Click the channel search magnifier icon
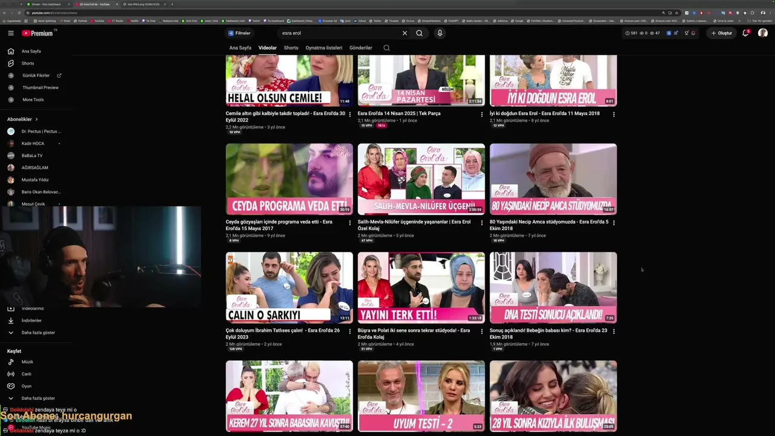Screen dimensions: 775x436 tap(386, 48)
